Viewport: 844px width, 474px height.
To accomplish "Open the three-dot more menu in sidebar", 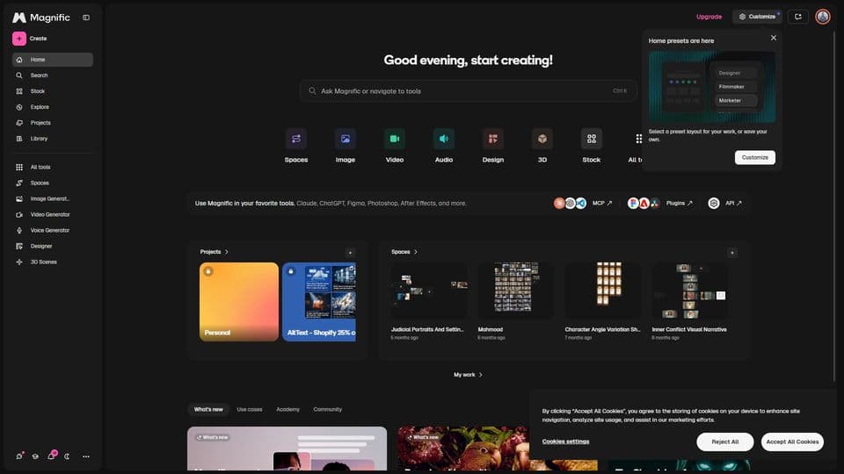I will 86,456.
